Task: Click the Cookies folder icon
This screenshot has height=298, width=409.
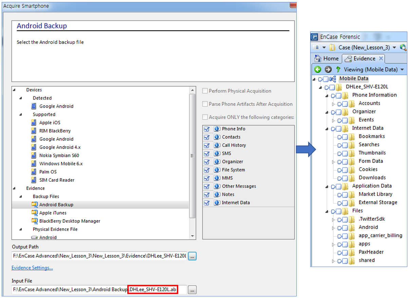Action: [352, 169]
